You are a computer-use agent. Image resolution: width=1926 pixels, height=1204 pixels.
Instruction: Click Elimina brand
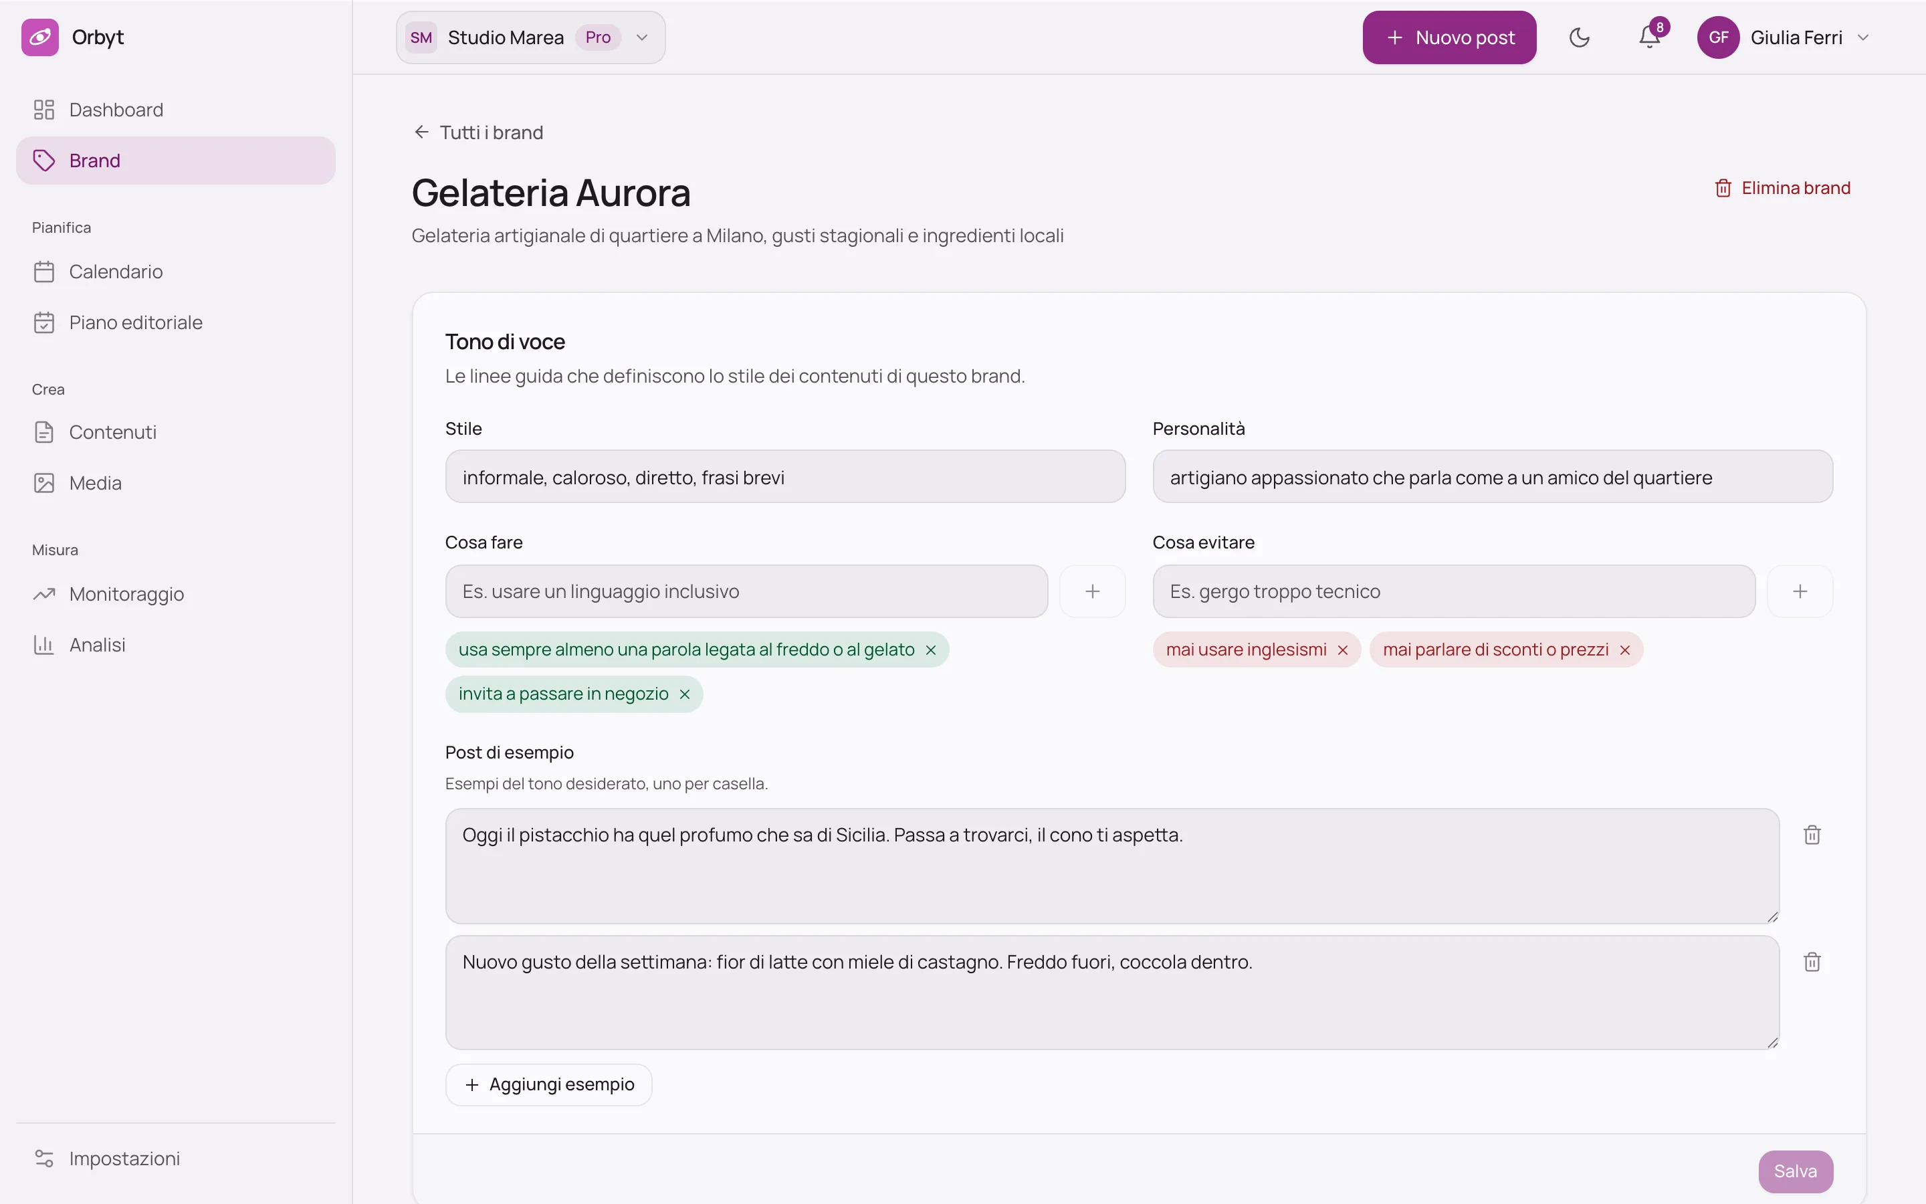(1782, 188)
